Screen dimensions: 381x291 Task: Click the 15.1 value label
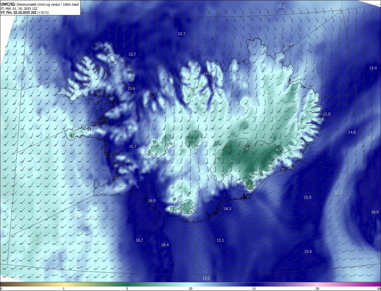click(x=220, y=240)
